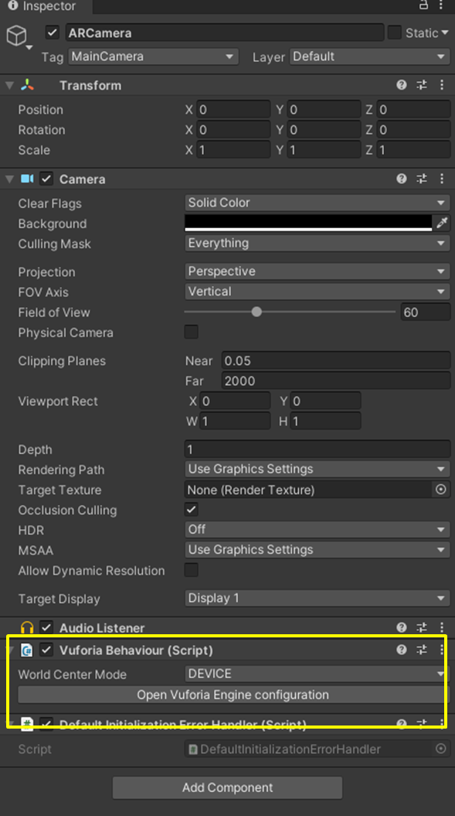Open the Rendering Path dropdown
Viewport: 455px width, 816px height.
click(317, 469)
